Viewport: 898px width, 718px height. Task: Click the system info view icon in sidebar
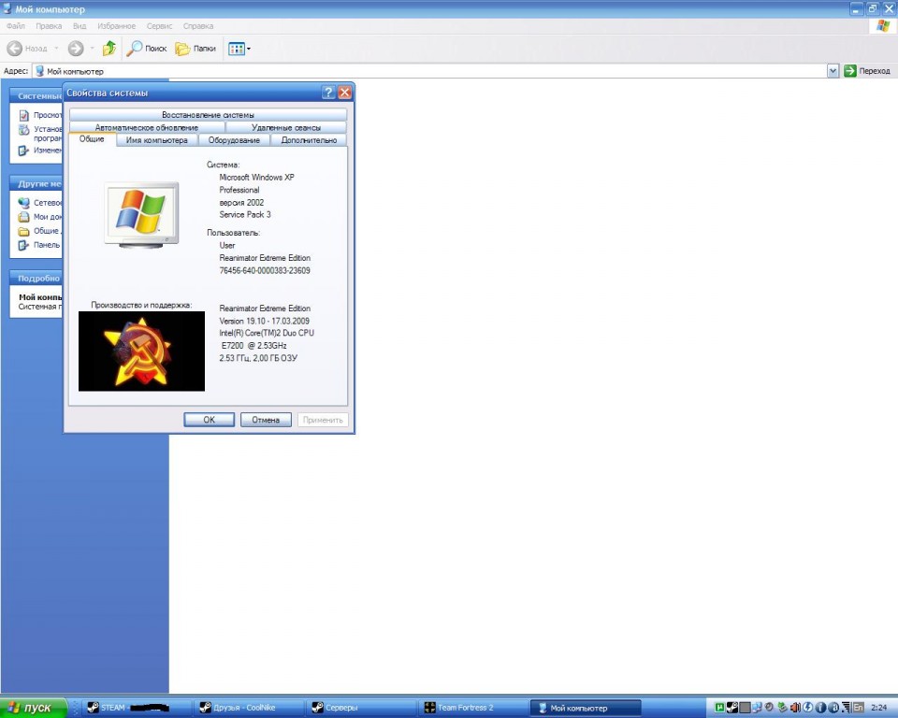(23, 116)
